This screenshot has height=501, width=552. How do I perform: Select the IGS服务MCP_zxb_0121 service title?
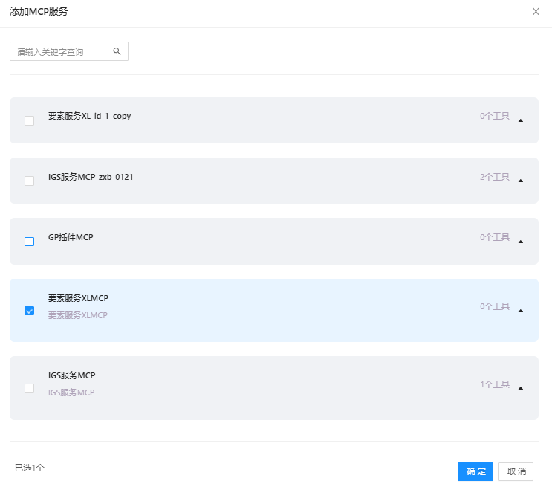click(x=91, y=177)
